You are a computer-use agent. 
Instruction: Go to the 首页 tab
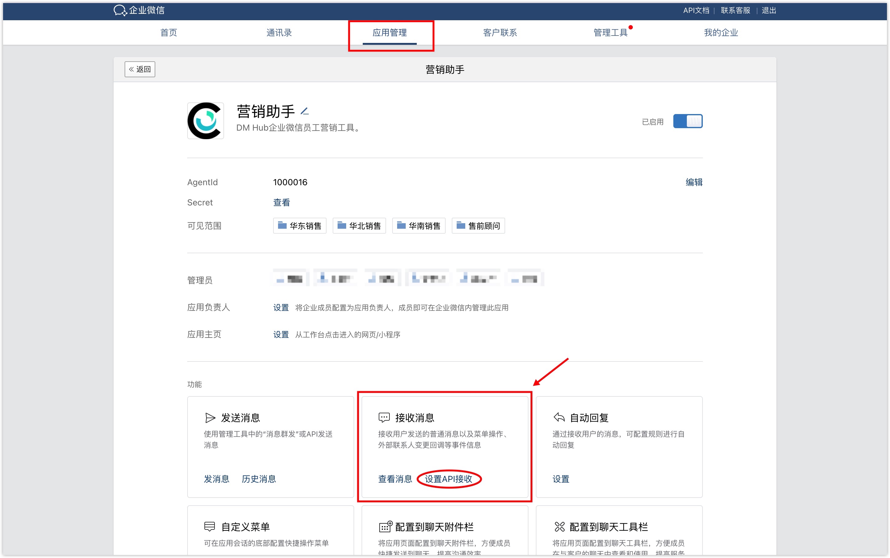pos(169,32)
